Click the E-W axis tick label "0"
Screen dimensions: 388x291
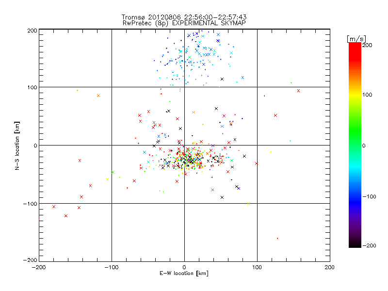click(x=184, y=267)
